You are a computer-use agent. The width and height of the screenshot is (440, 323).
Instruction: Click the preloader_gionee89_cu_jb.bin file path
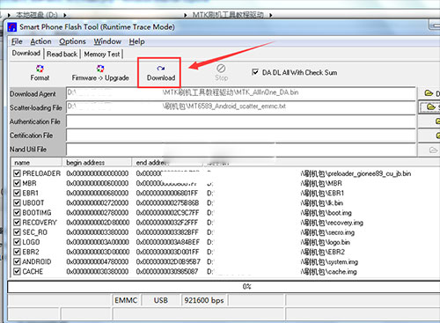coord(356,173)
